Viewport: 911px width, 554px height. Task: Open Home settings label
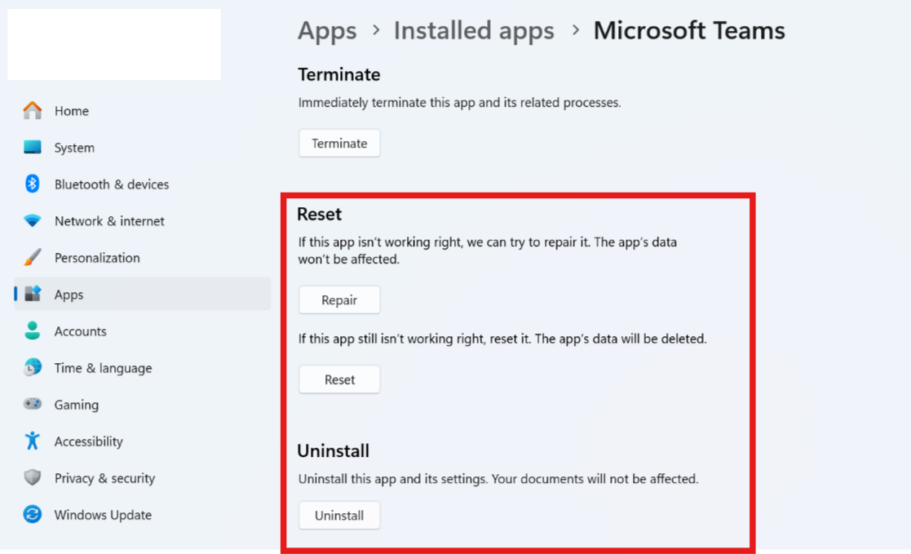[72, 111]
